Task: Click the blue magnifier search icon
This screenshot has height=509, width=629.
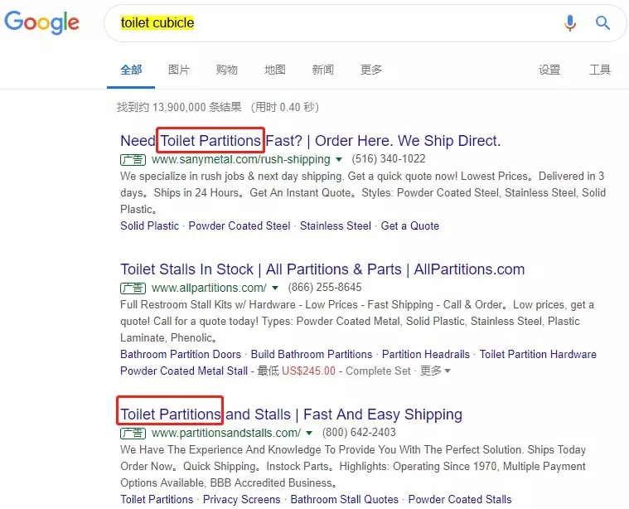Action: [602, 23]
